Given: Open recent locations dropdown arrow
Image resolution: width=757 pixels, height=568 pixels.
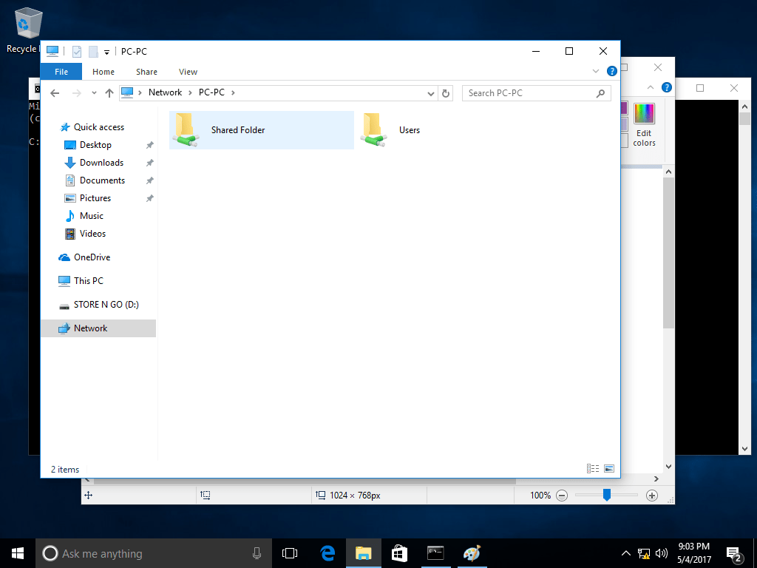Looking at the screenshot, I should pyautogui.click(x=94, y=93).
